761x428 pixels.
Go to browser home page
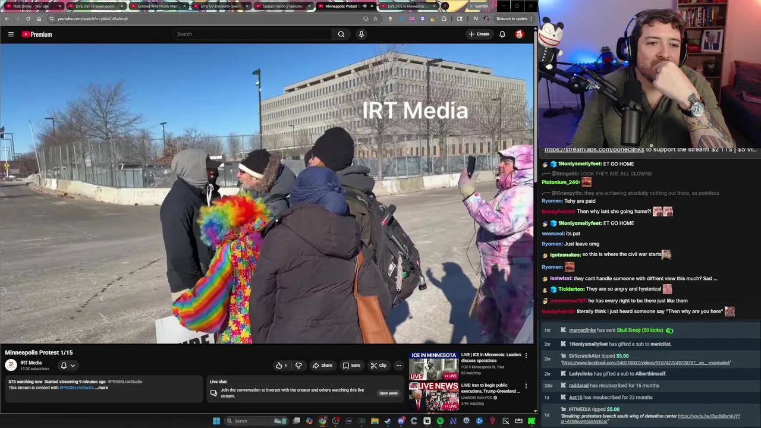[x=39, y=18]
